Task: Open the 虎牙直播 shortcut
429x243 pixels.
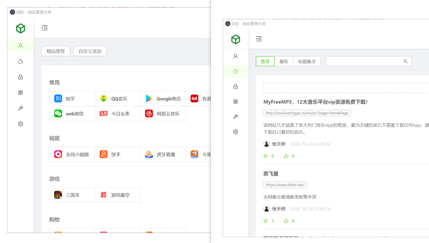Action: pos(163,154)
